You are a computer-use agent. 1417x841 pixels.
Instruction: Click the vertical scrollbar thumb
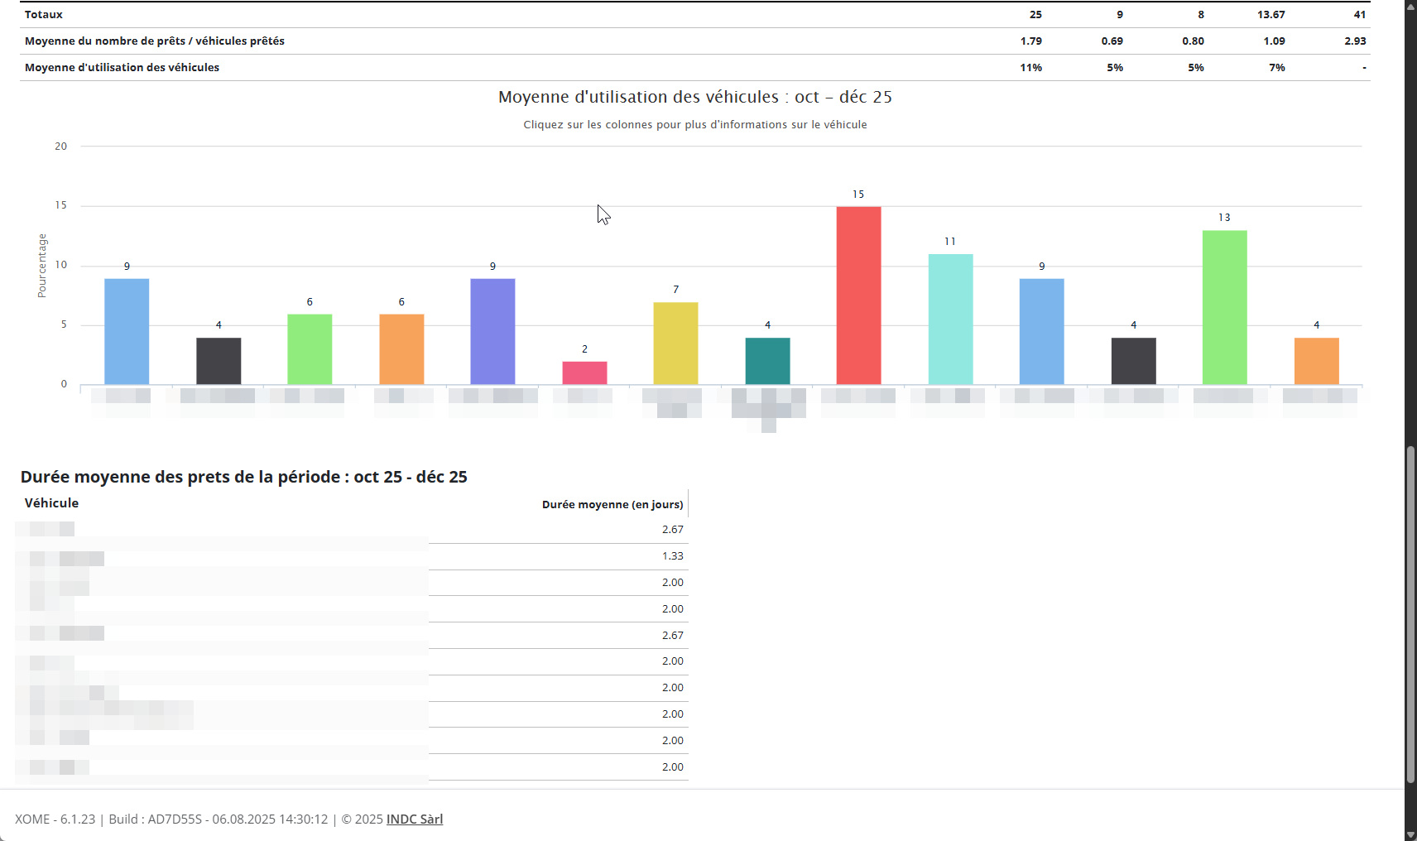click(1410, 613)
